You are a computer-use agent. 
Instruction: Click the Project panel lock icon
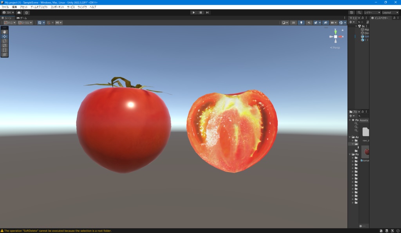tap(362, 112)
